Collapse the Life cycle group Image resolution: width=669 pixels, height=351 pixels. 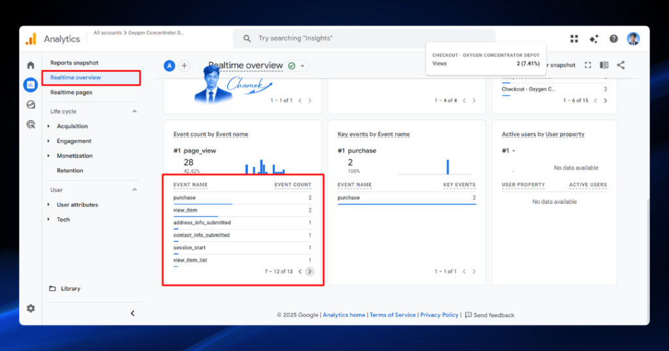[135, 112]
